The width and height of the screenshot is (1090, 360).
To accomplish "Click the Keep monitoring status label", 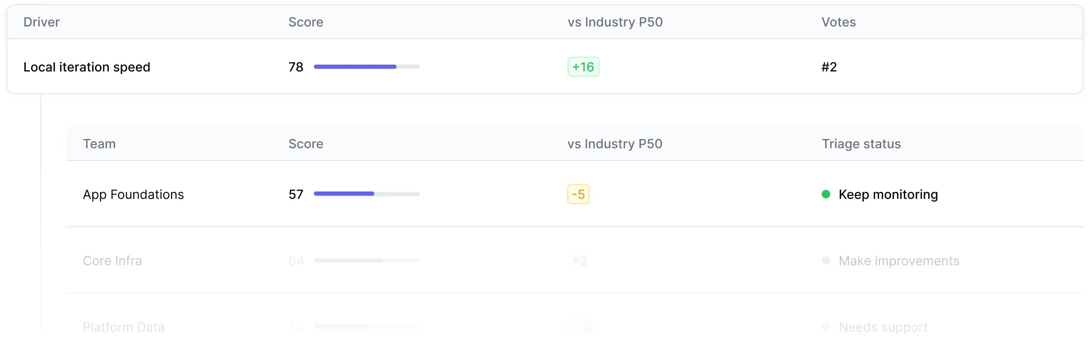I will tap(888, 194).
